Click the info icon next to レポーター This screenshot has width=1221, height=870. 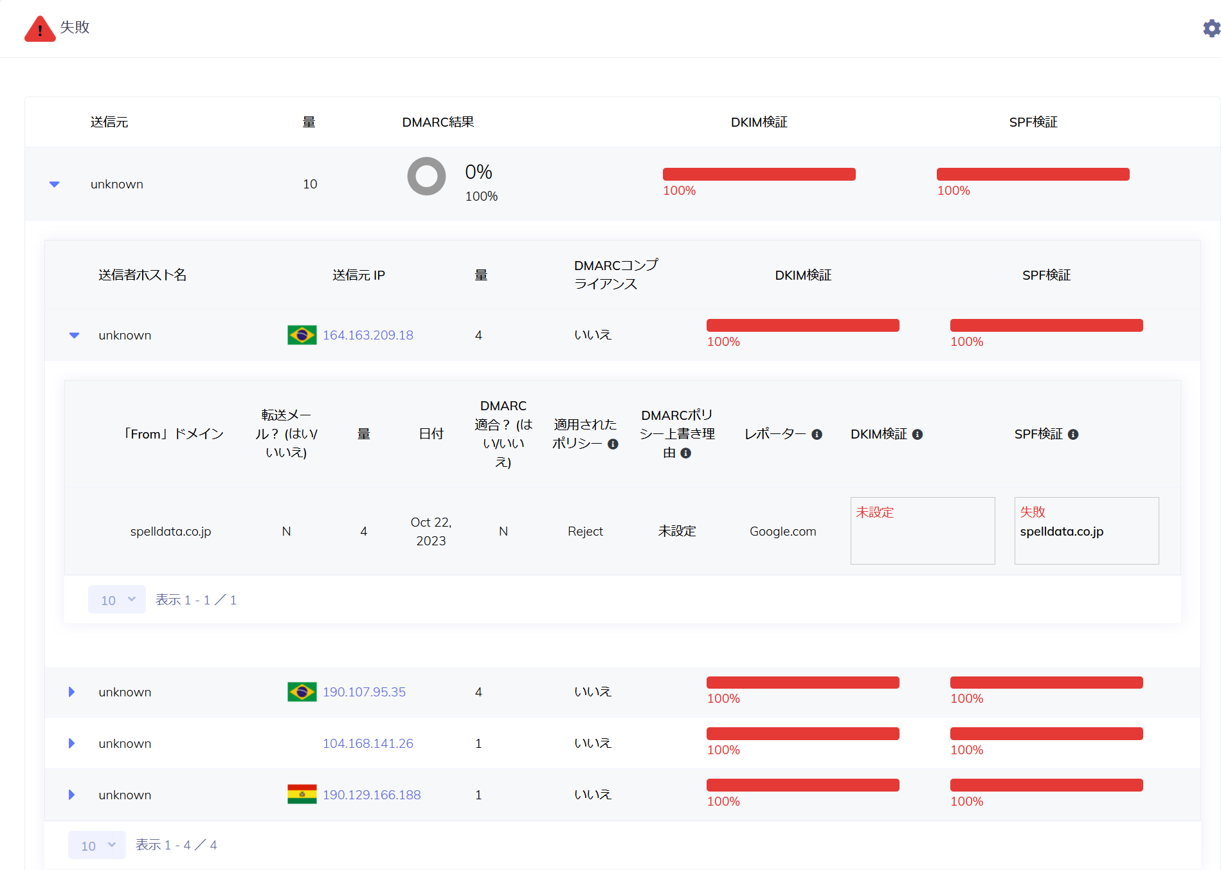(817, 435)
